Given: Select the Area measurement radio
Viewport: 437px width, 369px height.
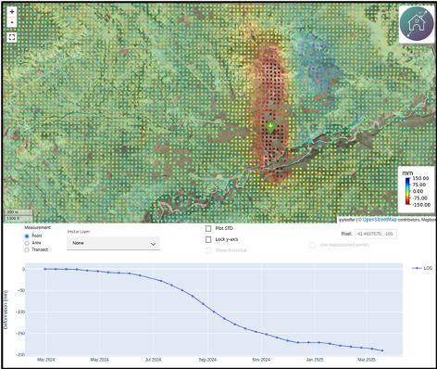Looking at the screenshot, I should coord(27,243).
